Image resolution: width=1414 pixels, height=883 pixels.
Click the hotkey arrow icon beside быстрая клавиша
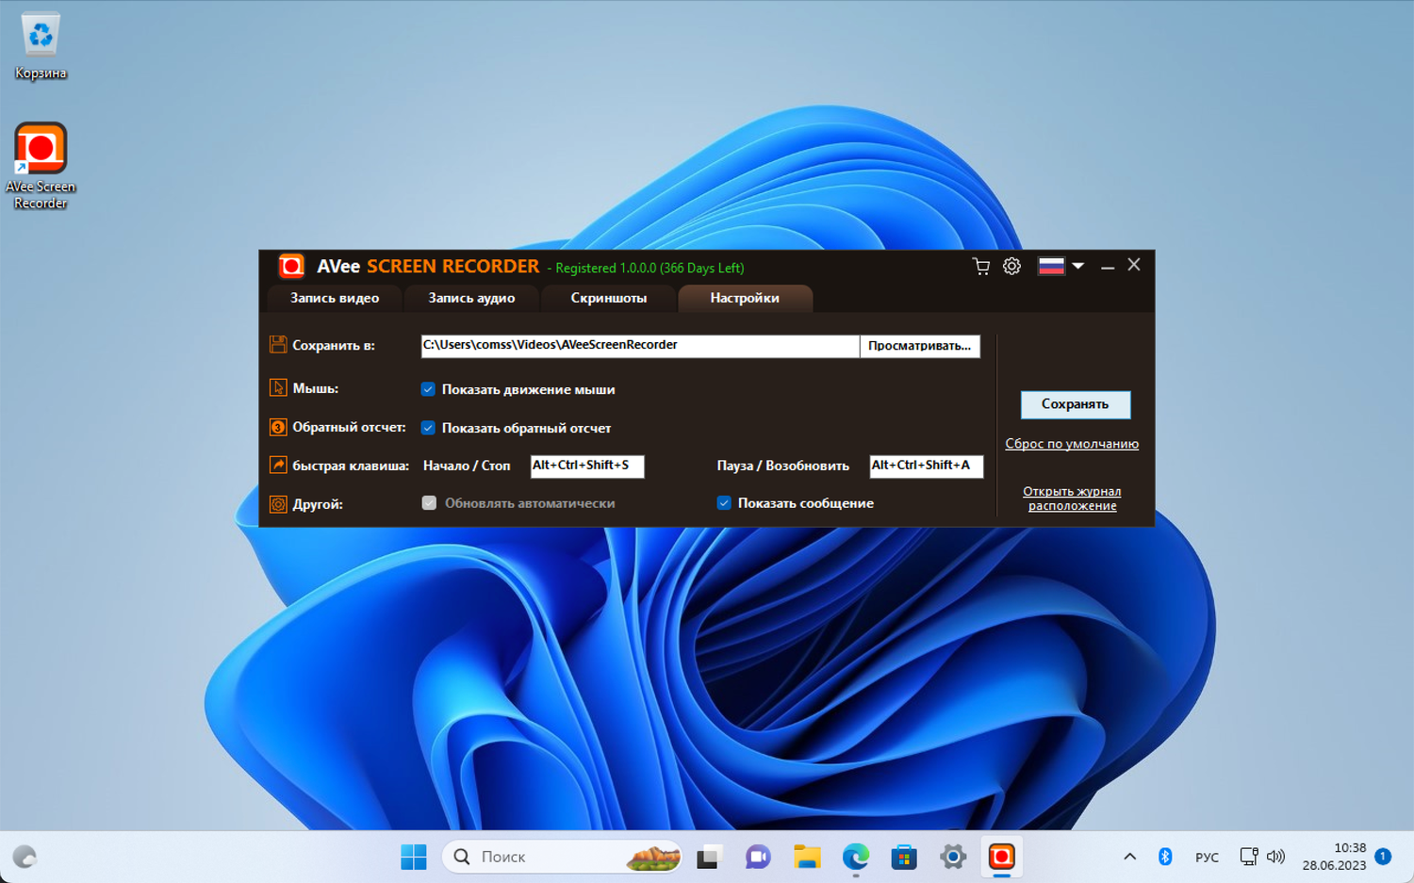click(x=278, y=466)
